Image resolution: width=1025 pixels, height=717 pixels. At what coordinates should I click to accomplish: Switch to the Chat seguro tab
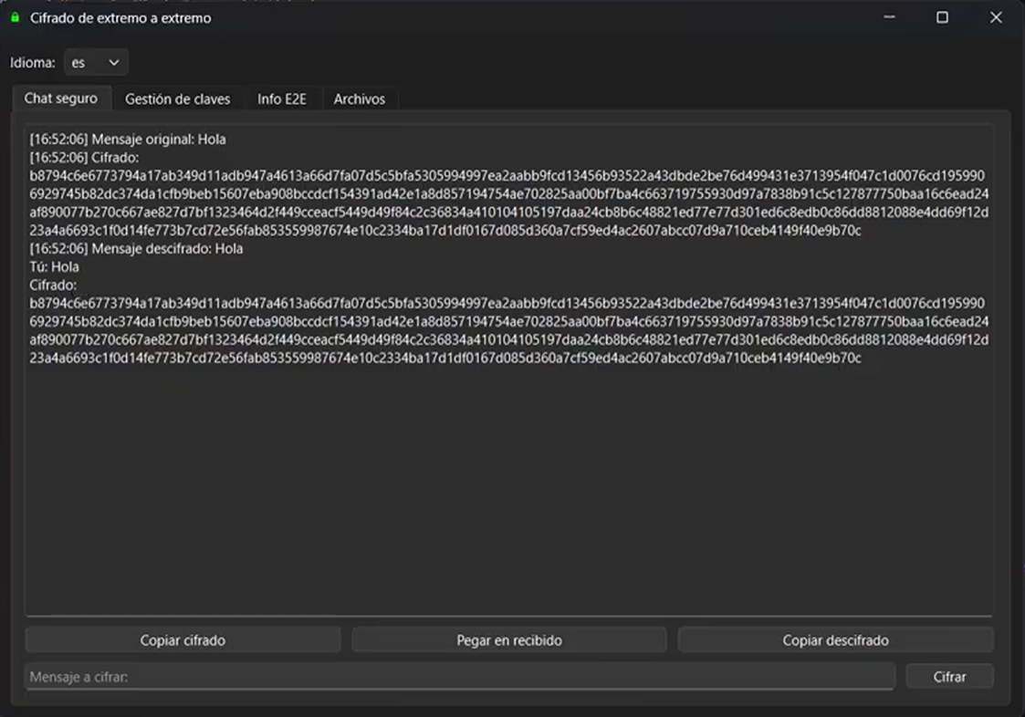pos(61,99)
